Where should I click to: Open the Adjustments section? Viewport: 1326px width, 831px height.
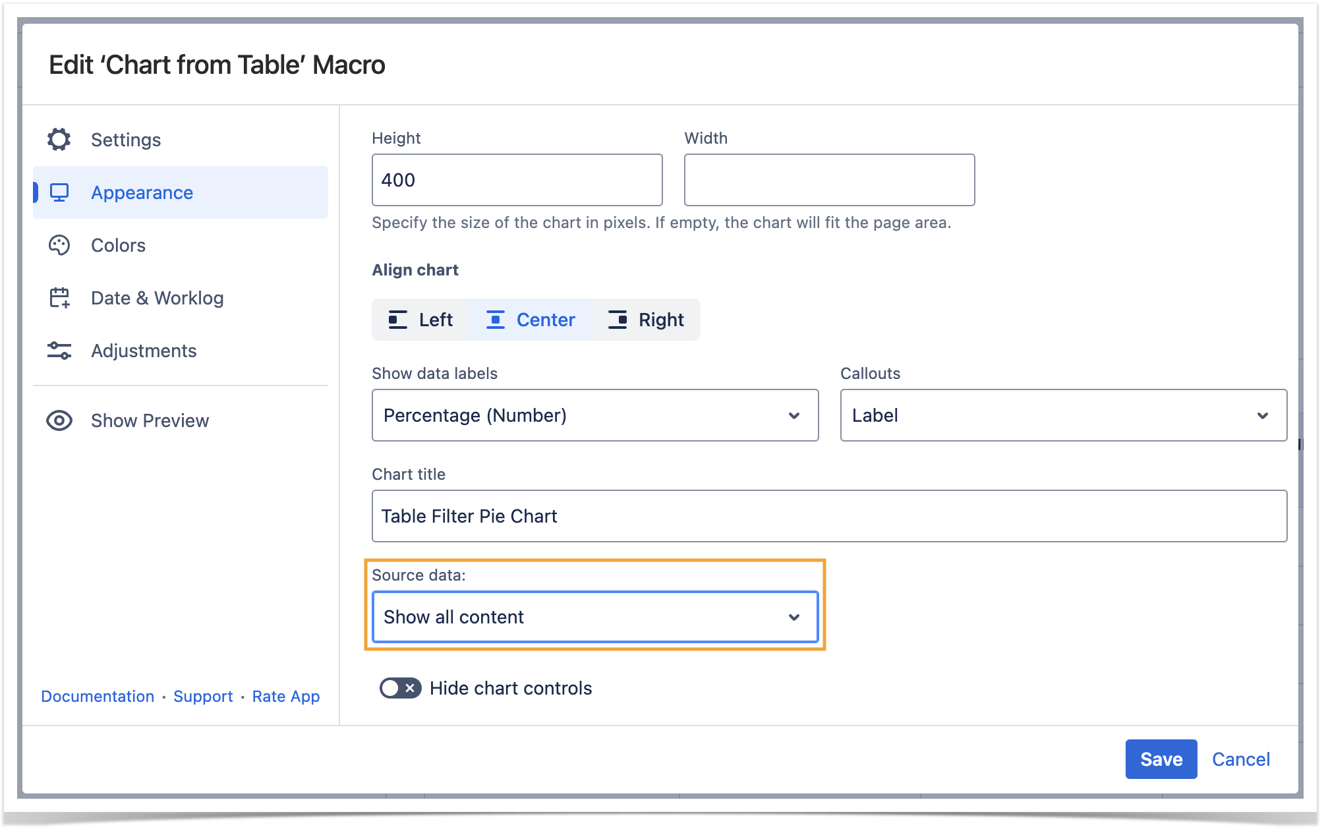pos(144,351)
